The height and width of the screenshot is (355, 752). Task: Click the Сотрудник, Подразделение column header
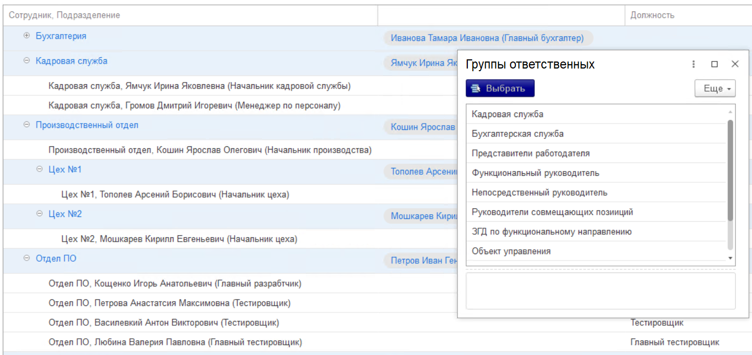[191, 15]
